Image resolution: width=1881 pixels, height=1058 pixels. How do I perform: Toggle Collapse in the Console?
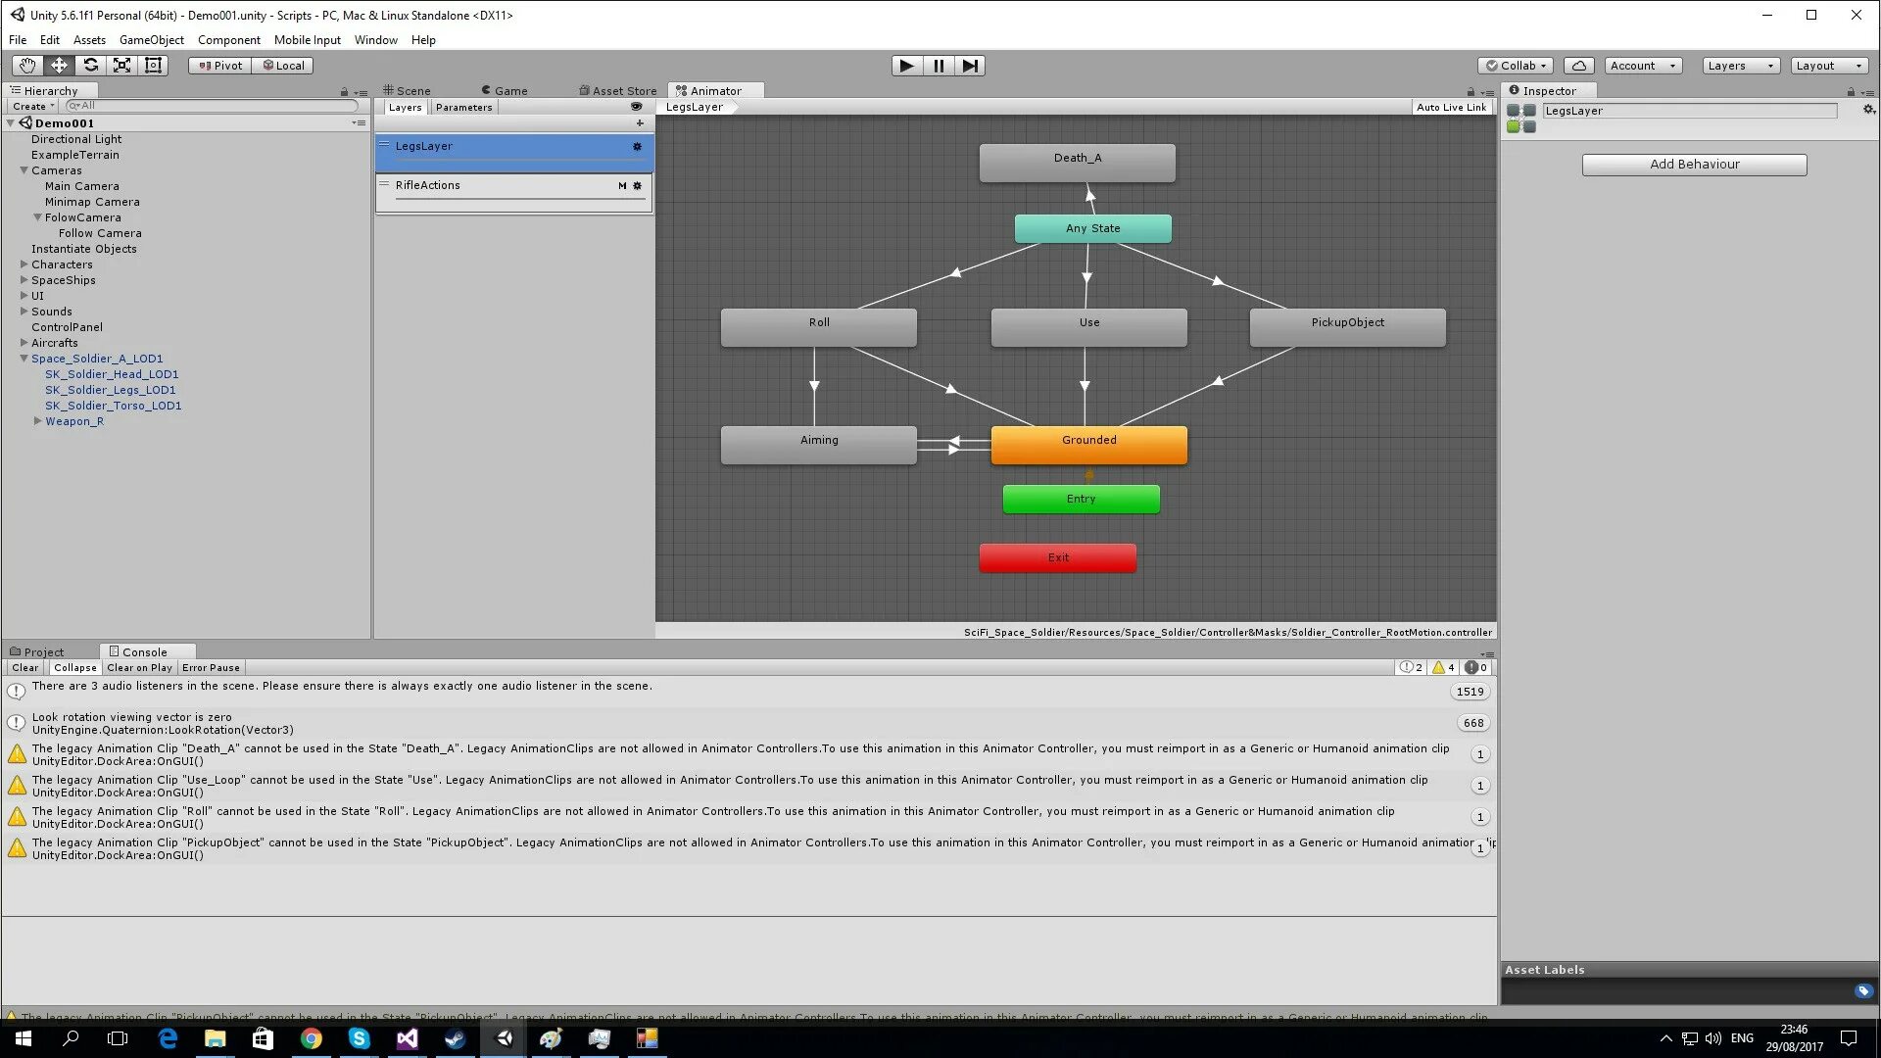coord(74,668)
